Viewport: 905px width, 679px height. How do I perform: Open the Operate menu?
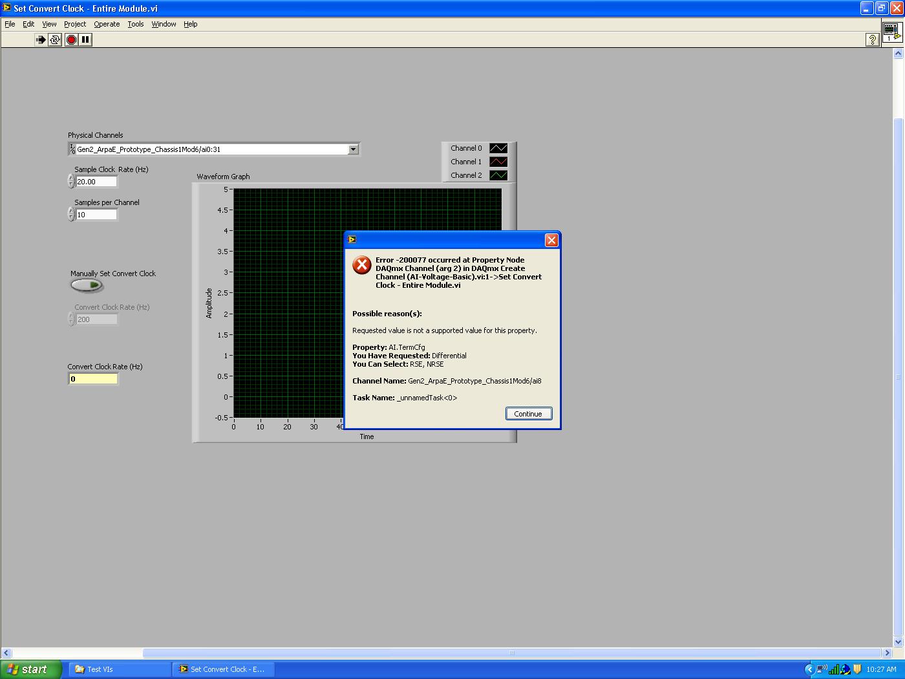(x=107, y=24)
